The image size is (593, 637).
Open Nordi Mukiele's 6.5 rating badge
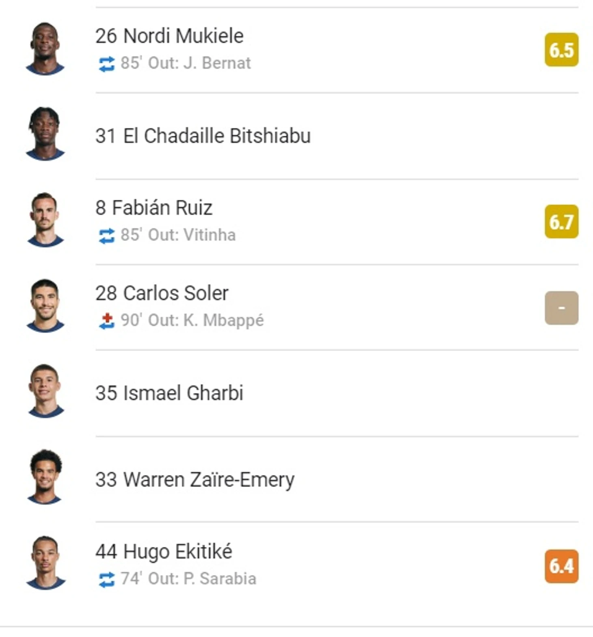point(561,50)
